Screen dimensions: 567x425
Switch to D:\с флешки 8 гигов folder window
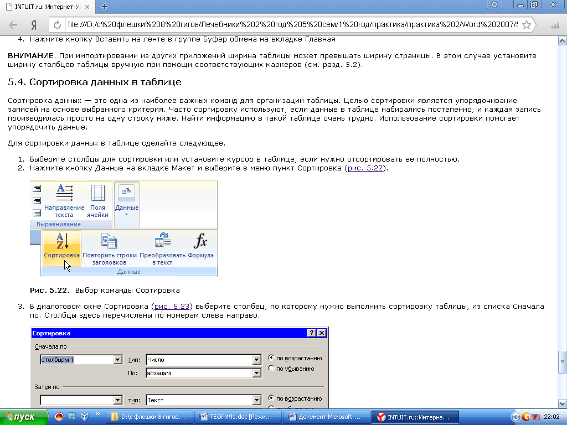[150, 417]
